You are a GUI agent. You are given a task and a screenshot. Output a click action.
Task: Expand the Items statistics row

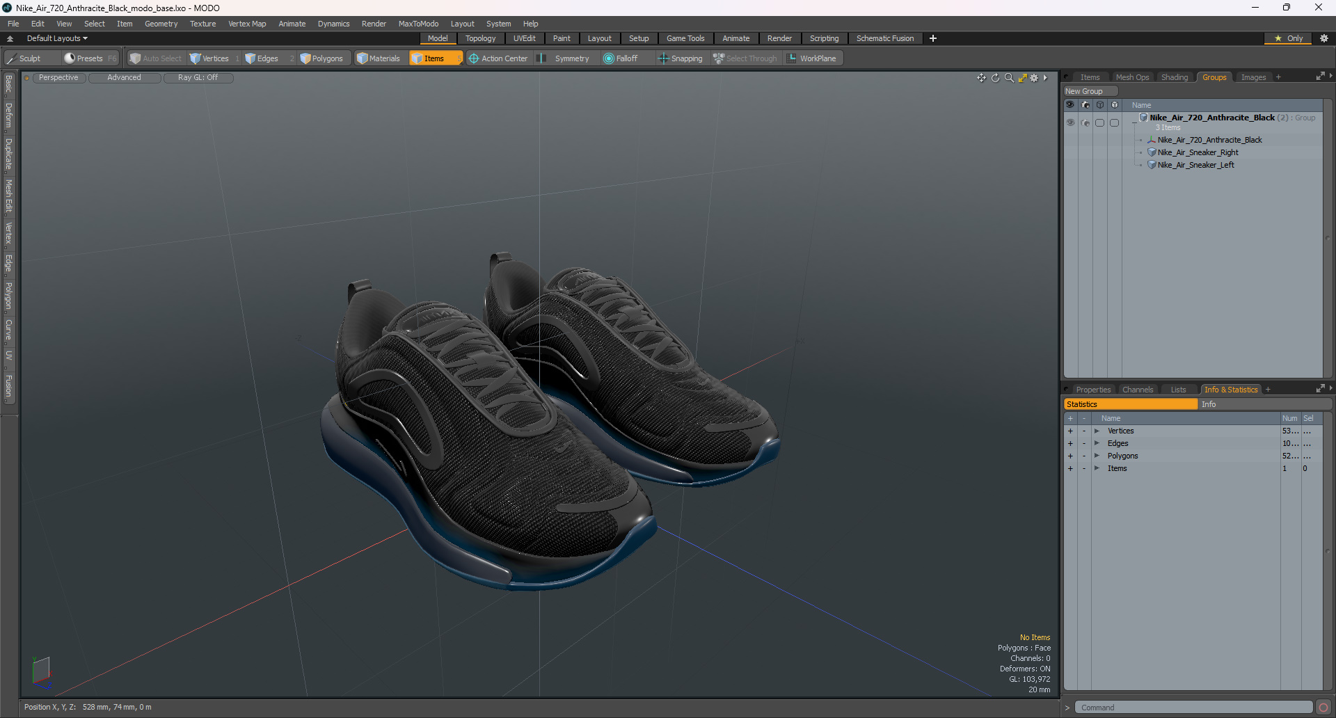(1097, 468)
